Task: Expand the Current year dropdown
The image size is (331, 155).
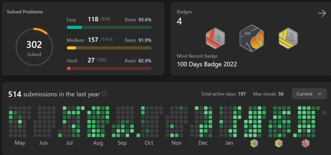Action: [309, 94]
